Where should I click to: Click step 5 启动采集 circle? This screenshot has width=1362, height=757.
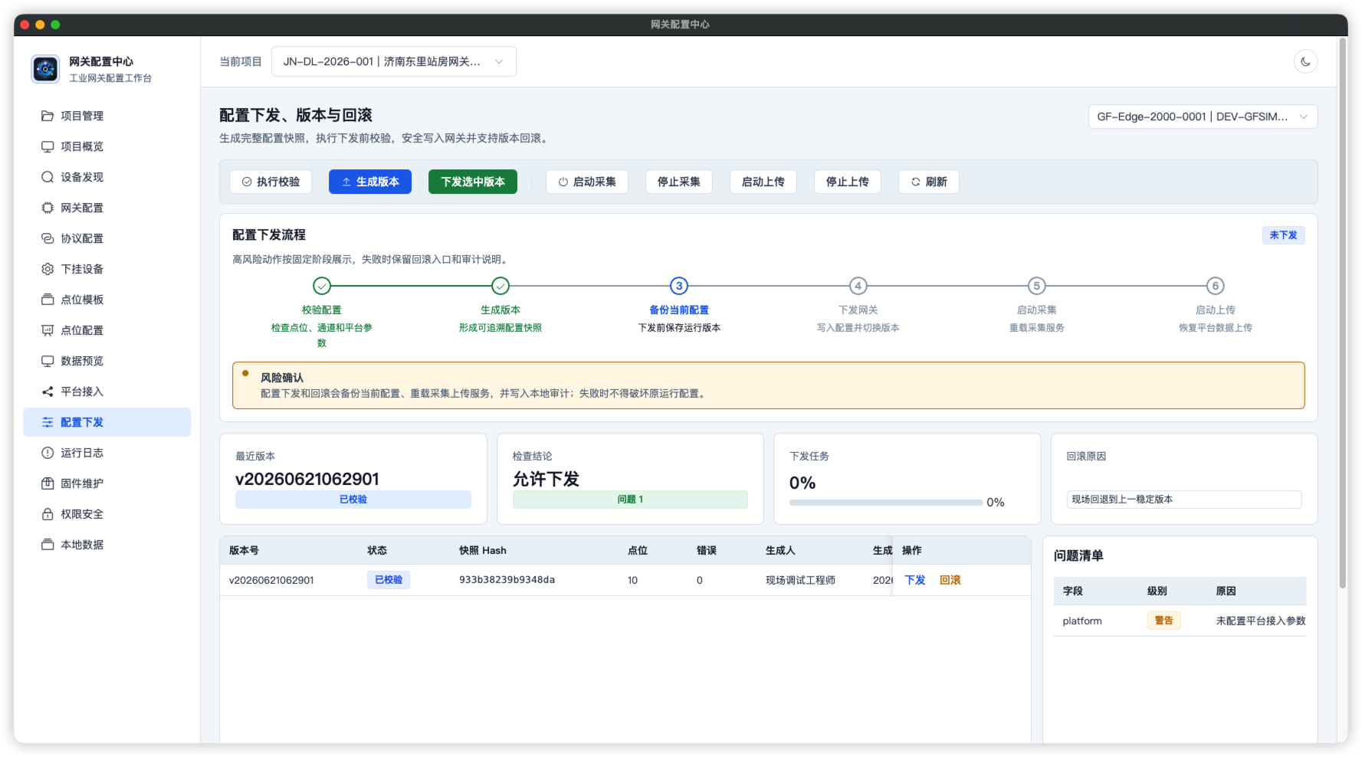click(x=1036, y=286)
